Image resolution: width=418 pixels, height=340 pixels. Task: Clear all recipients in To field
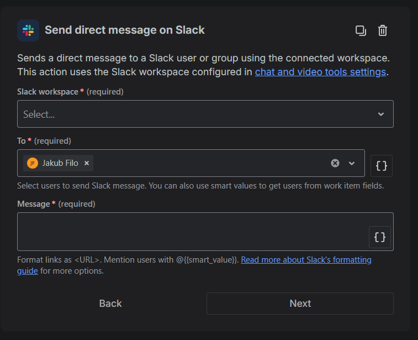335,163
